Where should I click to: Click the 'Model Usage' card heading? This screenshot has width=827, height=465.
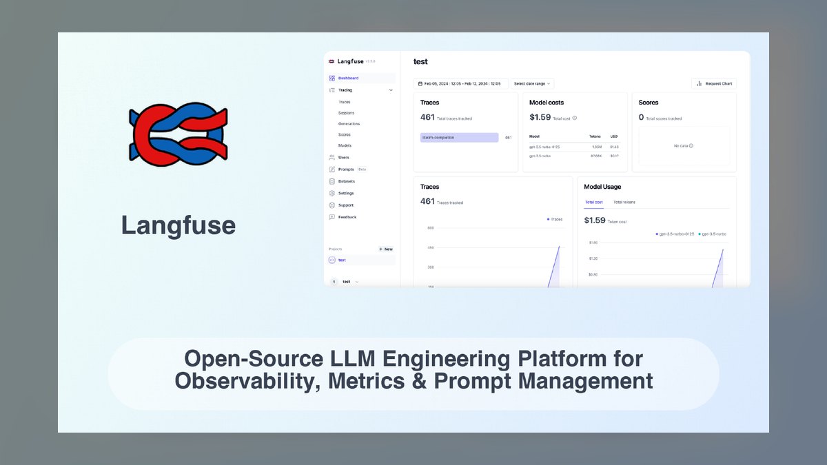tap(602, 187)
